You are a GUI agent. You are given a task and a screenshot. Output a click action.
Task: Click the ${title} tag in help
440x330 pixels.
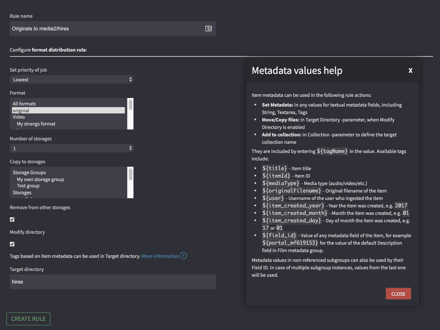coord(275,168)
